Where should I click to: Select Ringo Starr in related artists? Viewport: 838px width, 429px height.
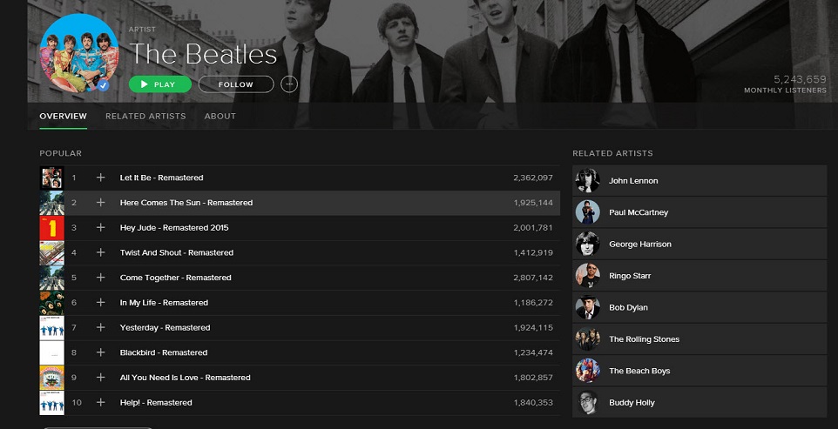click(x=699, y=276)
